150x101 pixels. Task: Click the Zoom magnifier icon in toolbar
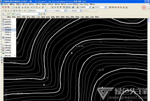(58, 7)
